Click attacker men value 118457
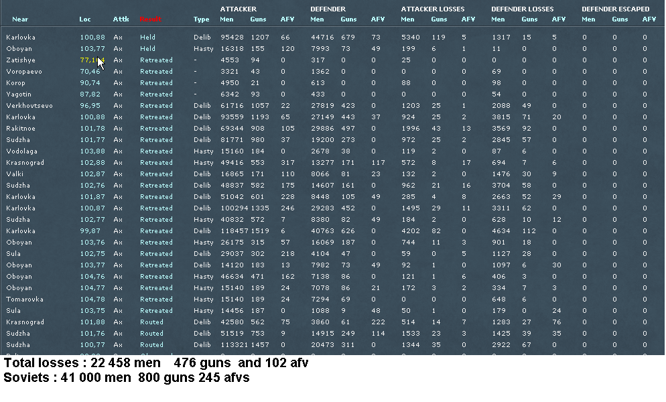Image resolution: width=666 pixels, height=402 pixels. coord(235,231)
